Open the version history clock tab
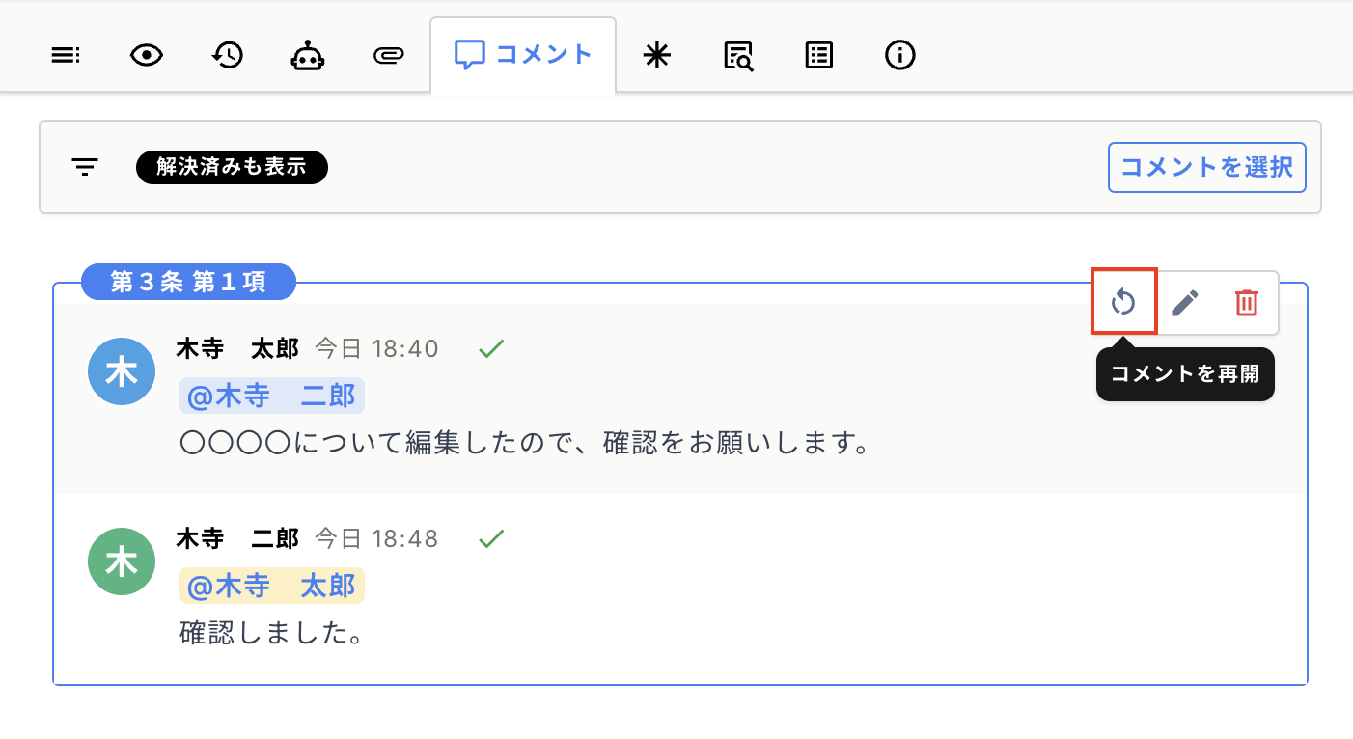Screen dimensions: 1353x739 (227, 56)
